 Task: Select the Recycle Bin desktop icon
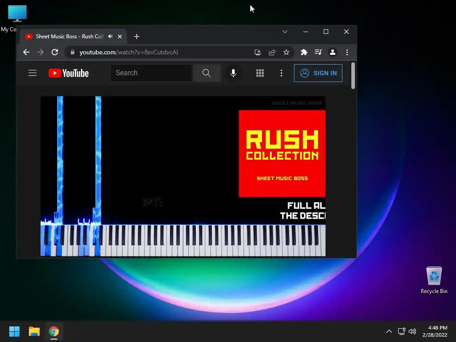434,280
